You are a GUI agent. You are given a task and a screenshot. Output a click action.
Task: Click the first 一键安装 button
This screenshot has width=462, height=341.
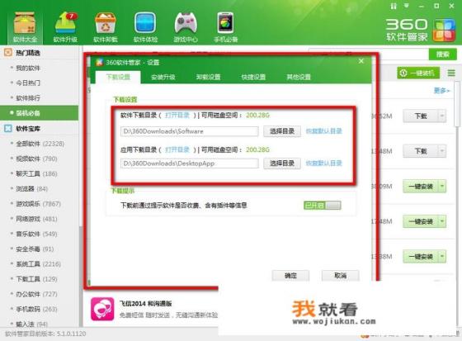pos(421,186)
